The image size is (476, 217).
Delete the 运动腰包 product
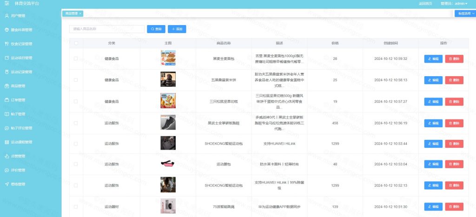pos(454,164)
